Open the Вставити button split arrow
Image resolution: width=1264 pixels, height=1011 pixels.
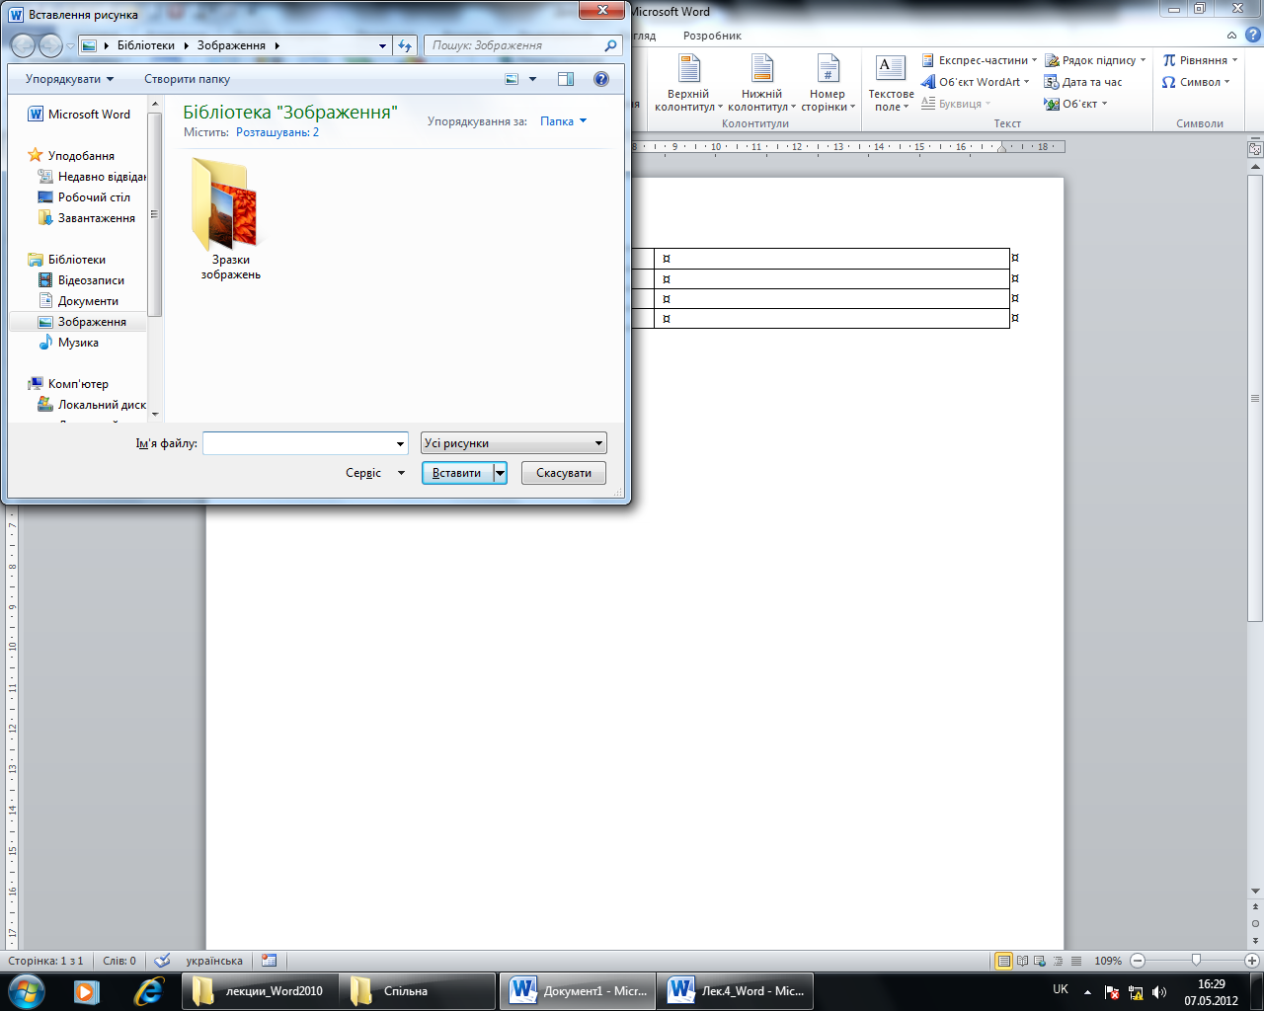[x=501, y=473]
